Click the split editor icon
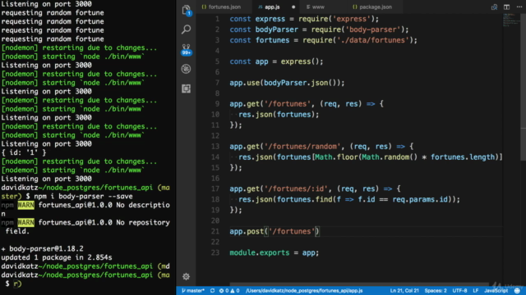 pyautogui.click(x=506, y=7)
